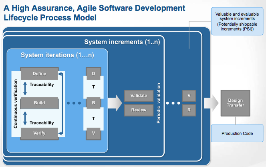Viewport: 266px width, 167px height.
Task: Click the lower Traceability label
Action: click(x=42, y=123)
